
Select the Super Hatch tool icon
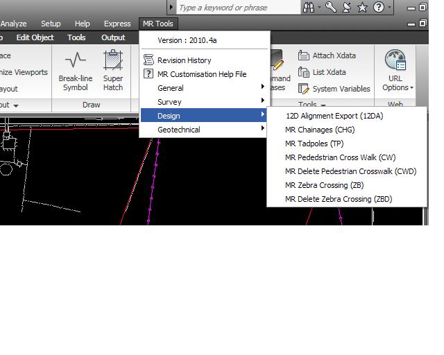pos(113,60)
